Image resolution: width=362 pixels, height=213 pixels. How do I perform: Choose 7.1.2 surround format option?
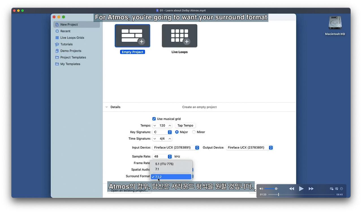(x=171, y=177)
